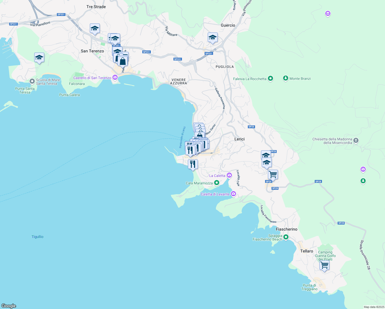The image size is (385, 309).
Task: Select the school marker near Guercio
Action: click(x=213, y=38)
